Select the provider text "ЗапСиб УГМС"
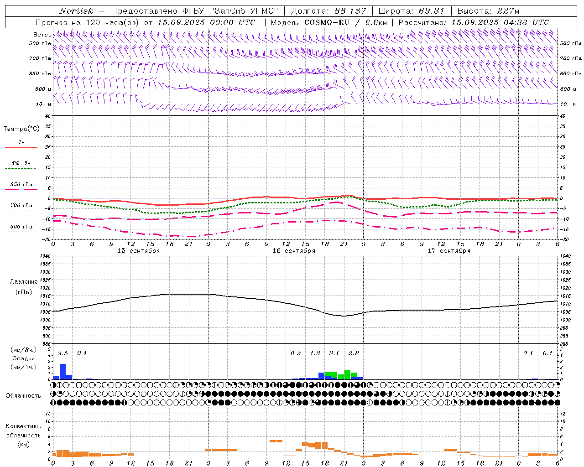 243,11
